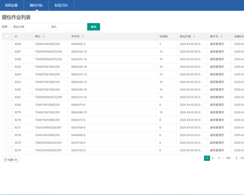Open the 标签打印 tab

pos(61,5)
